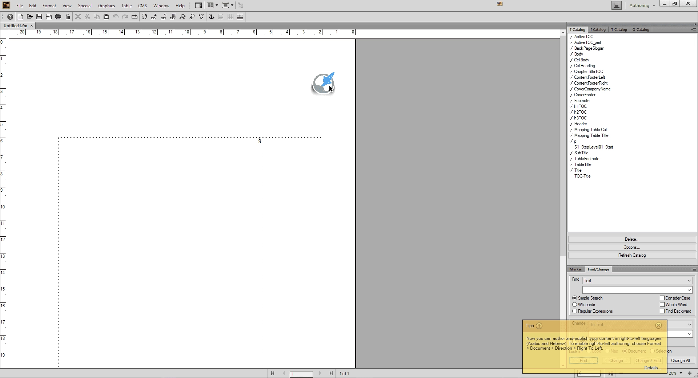This screenshot has width=698, height=378.
Task: Click the Help question mark toolbar icon
Action: tap(10, 17)
